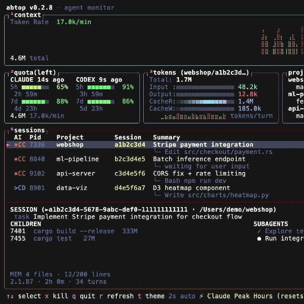Click the 'quit' shortcut in footer
304x304 pixels.
tap(83, 296)
